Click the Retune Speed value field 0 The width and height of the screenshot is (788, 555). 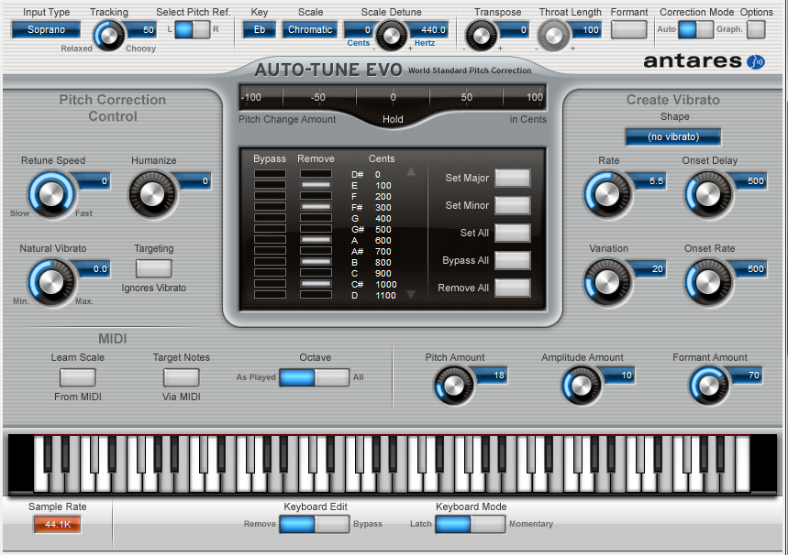94,181
